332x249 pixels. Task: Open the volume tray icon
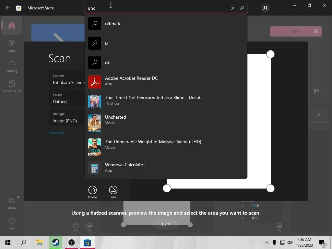point(290,243)
